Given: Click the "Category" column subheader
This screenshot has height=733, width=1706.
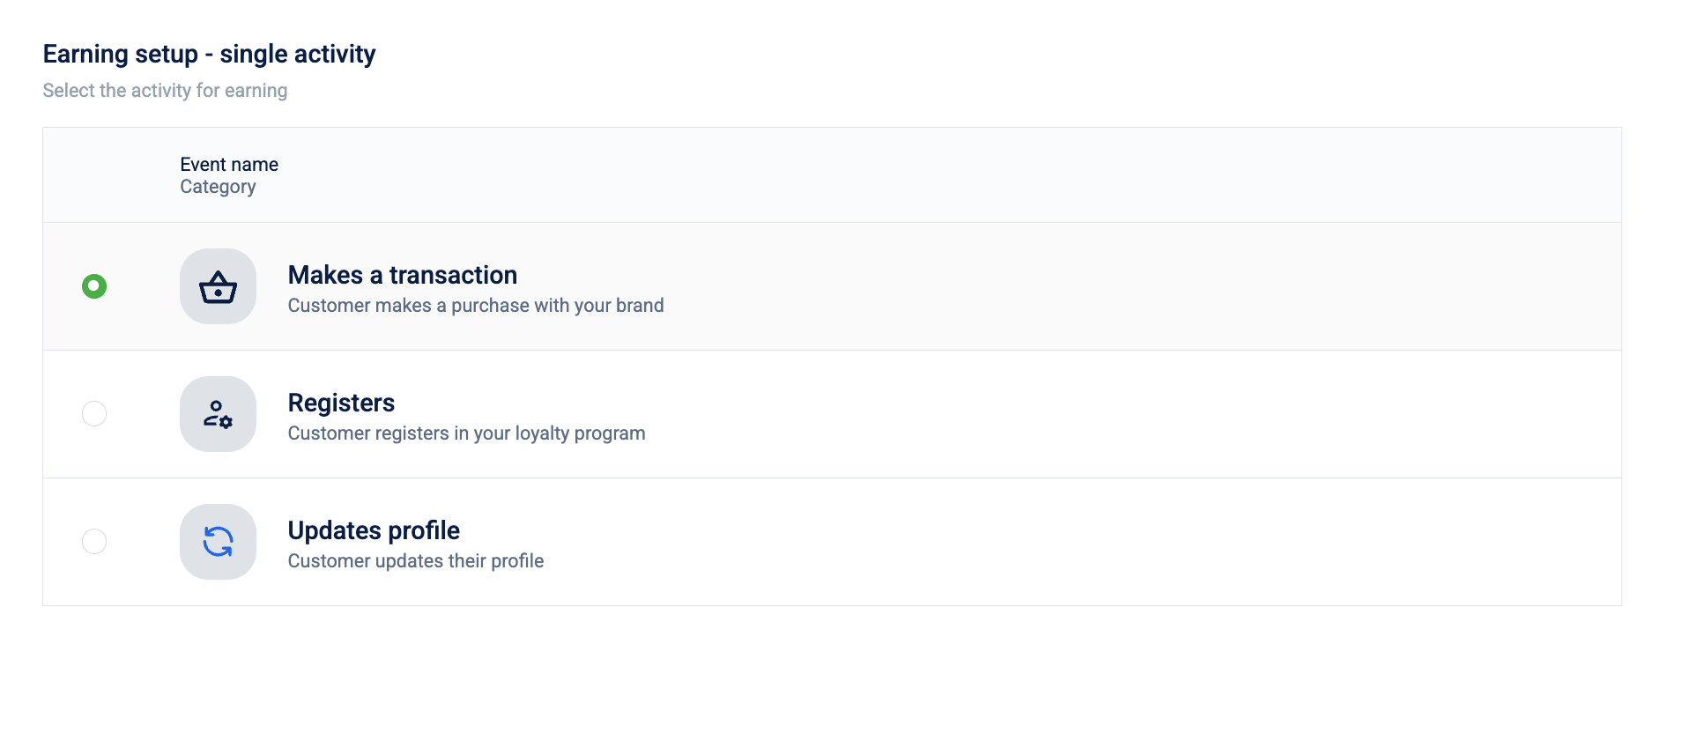Looking at the screenshot, I should click(x=218, y=187).
